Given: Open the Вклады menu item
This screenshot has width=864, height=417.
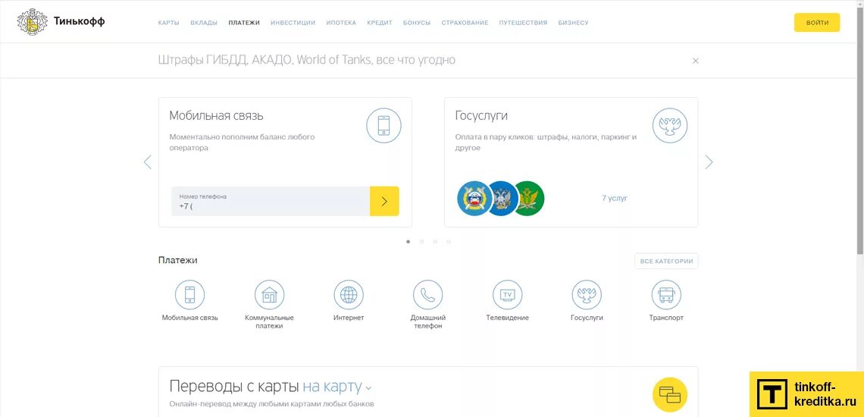Looking at the screenshot, I should point(204,24).
